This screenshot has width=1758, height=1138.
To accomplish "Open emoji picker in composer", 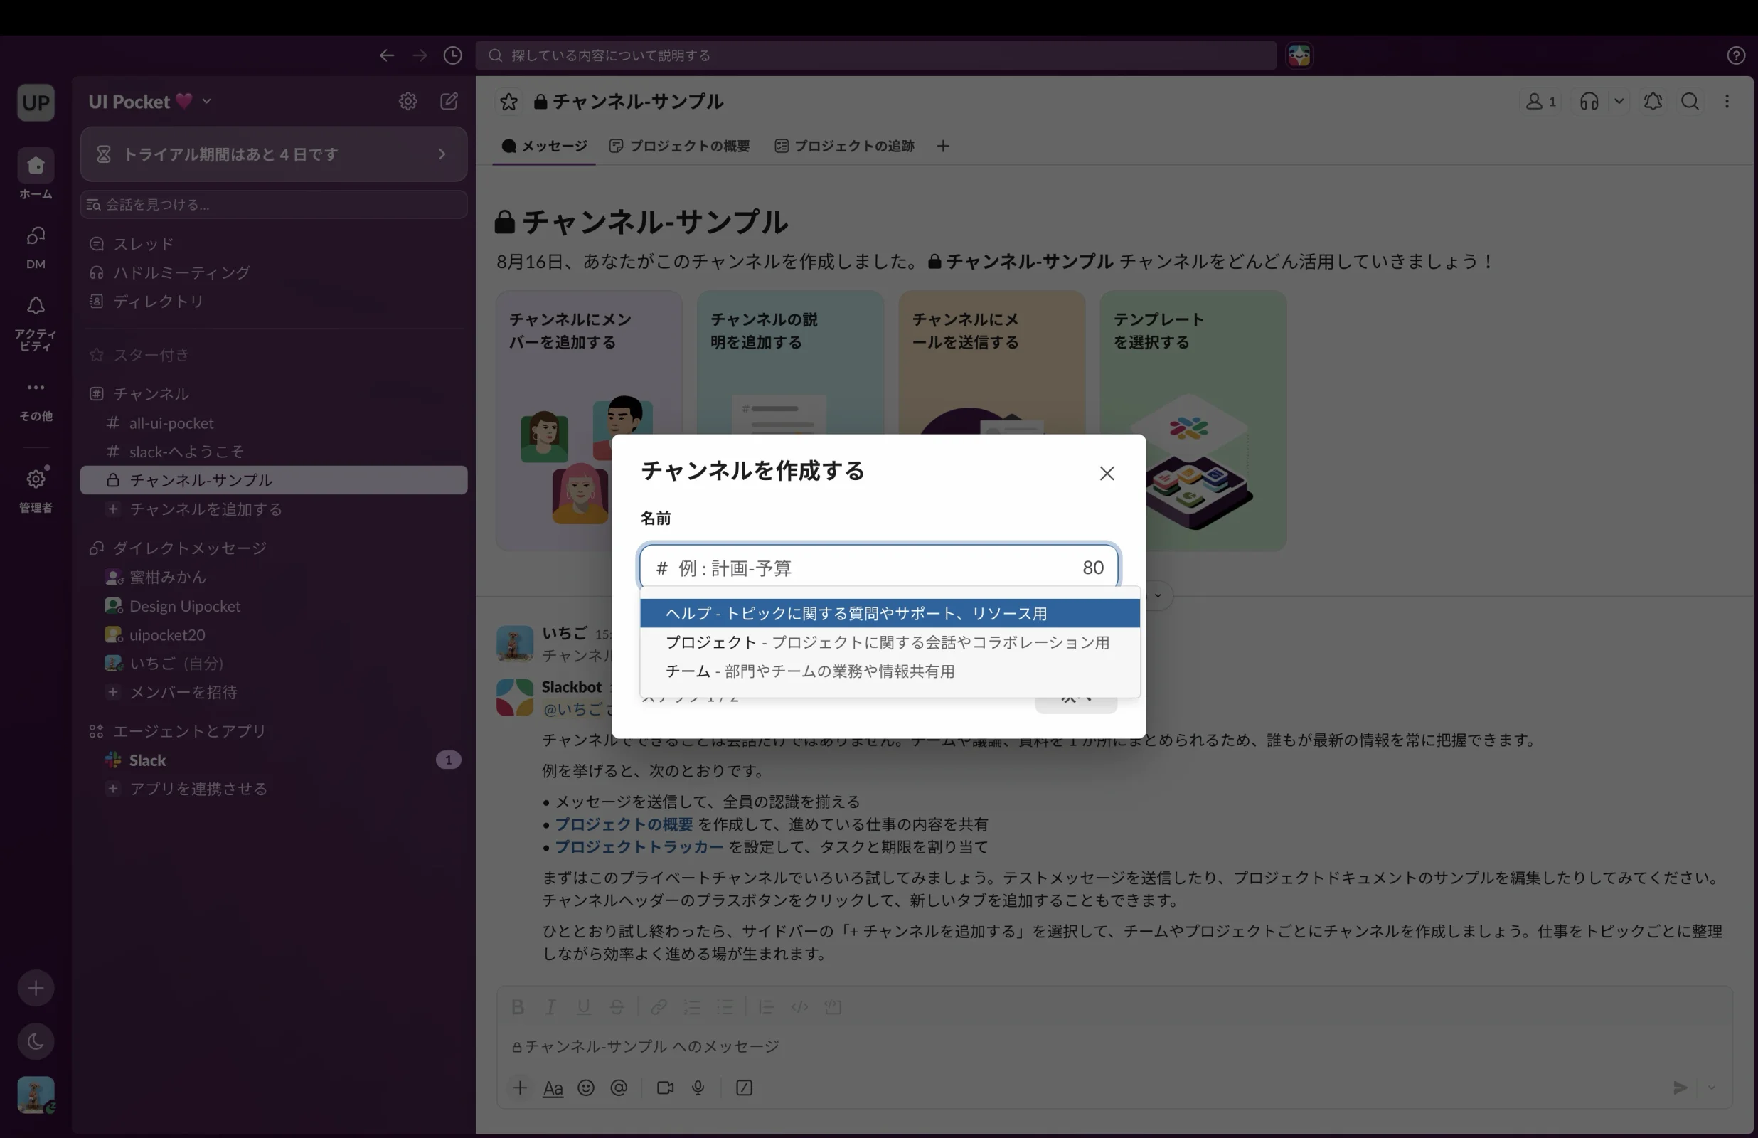I will (x=586, y=1087).
